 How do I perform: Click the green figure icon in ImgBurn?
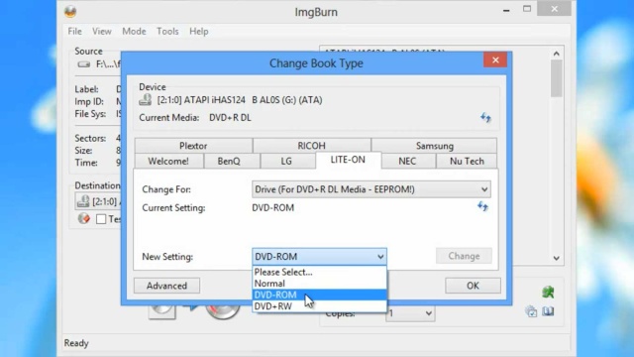tap(548, 293)
